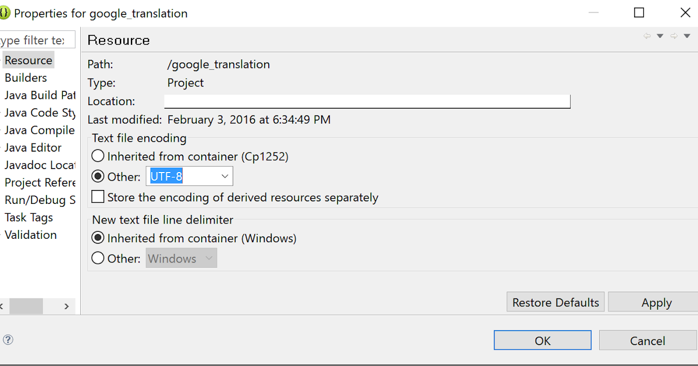
Task: Close the Properties dialog window
Action: pos(686,12)
